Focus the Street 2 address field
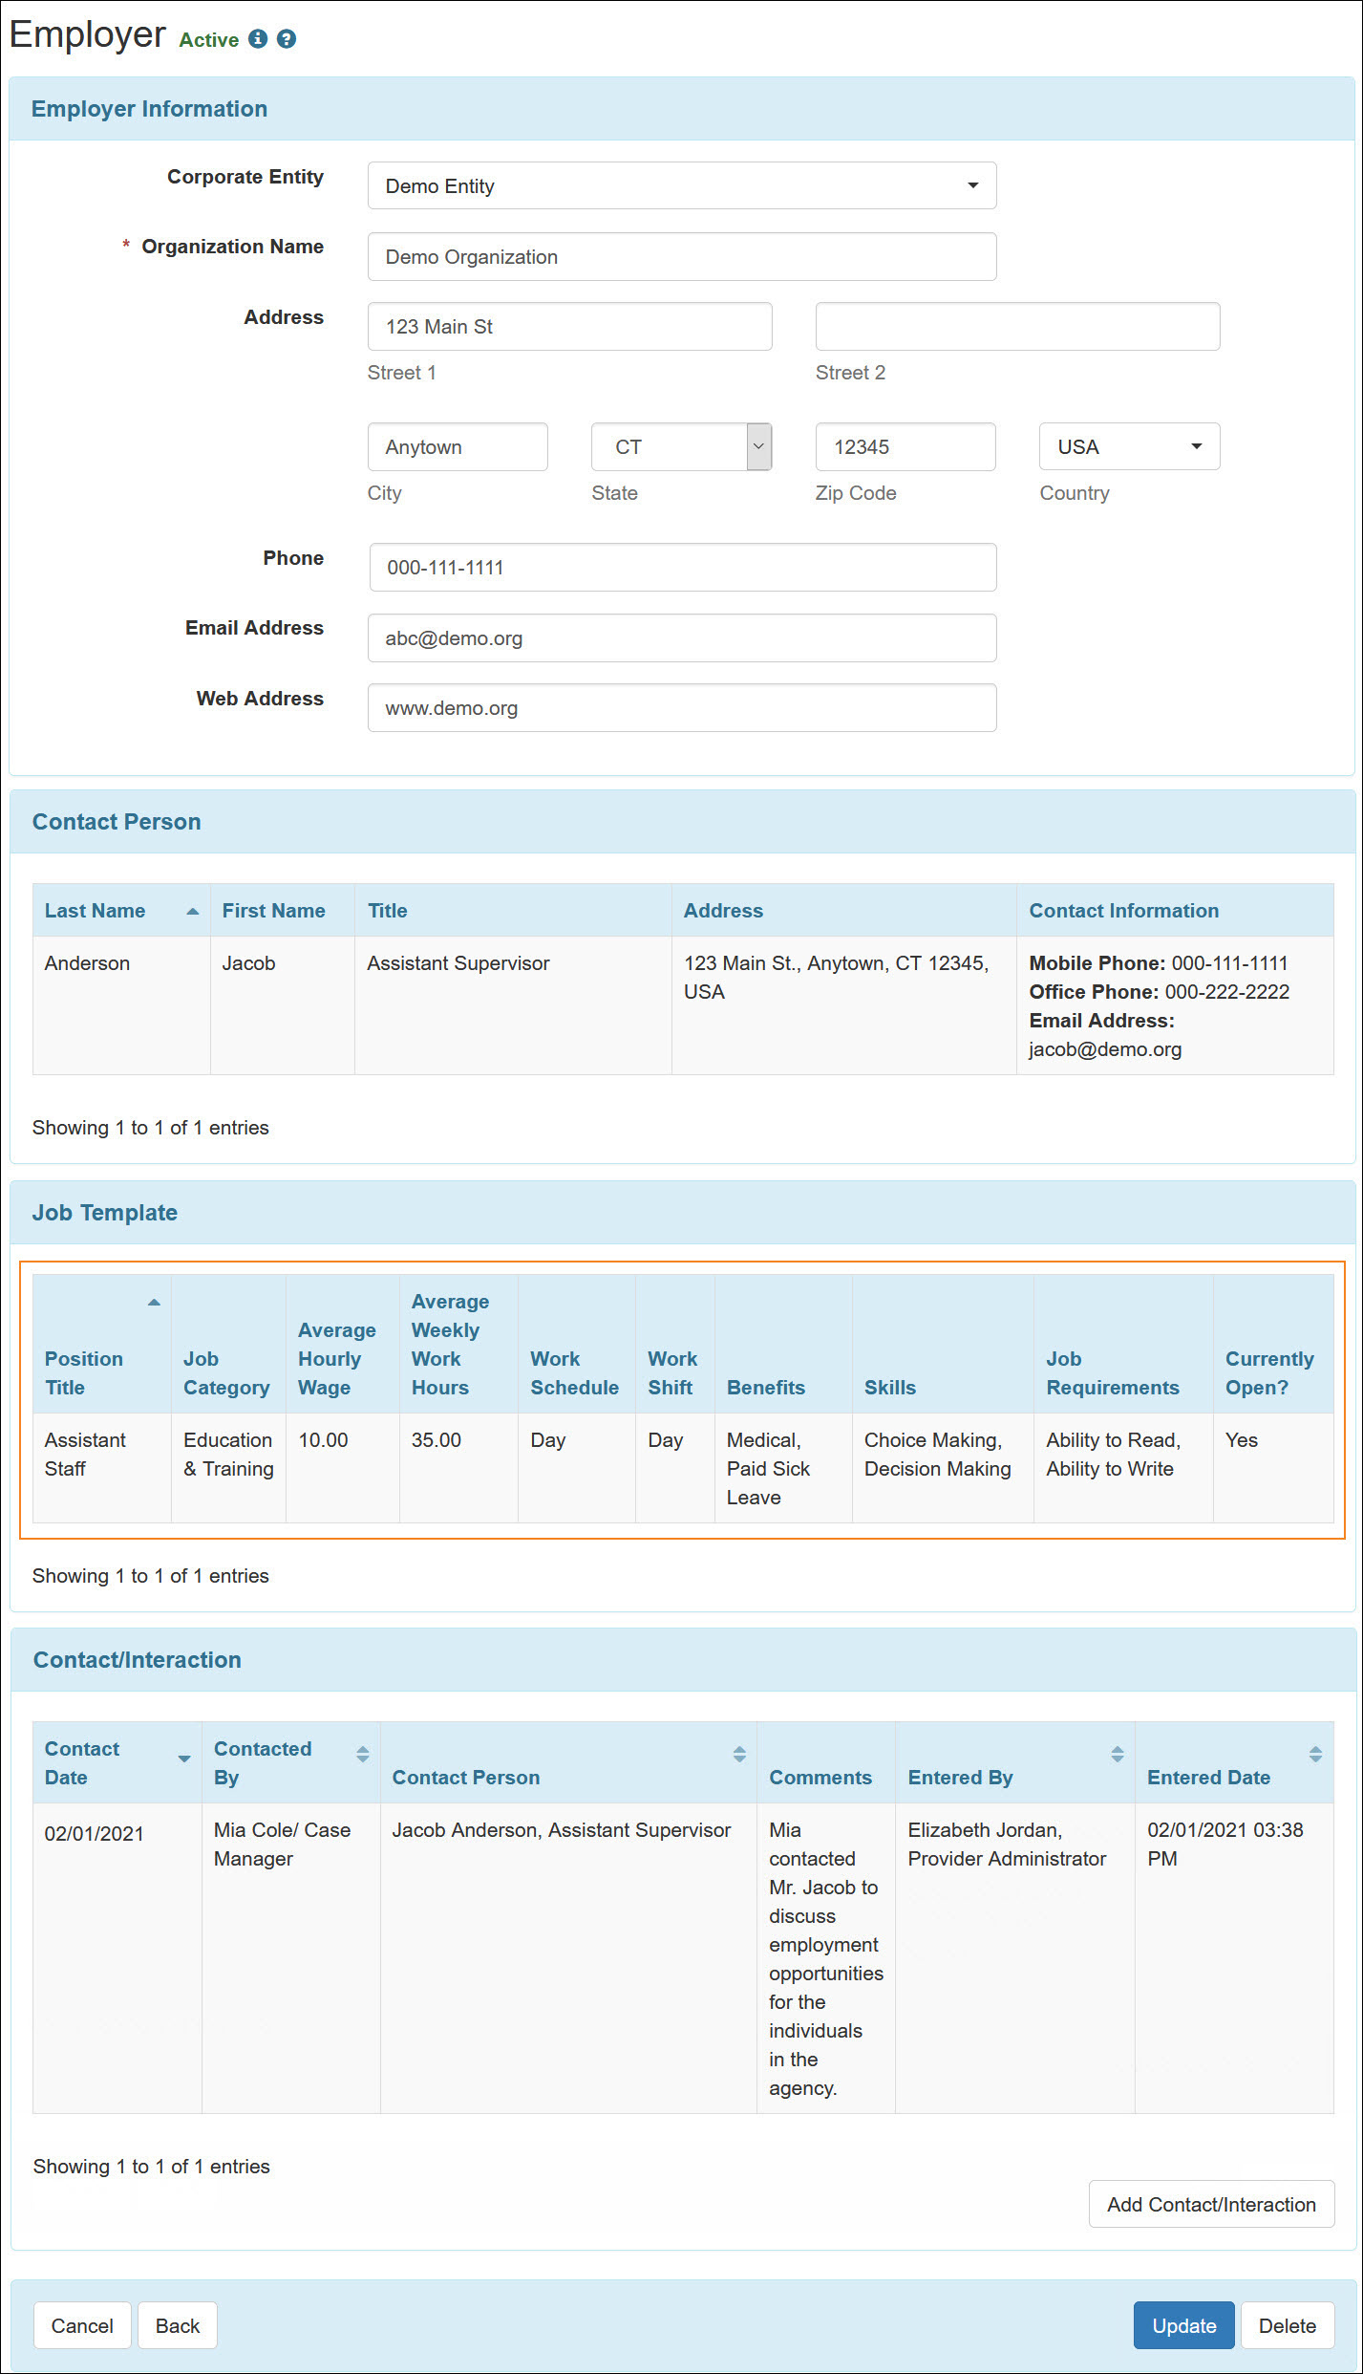The width and height of the screenshot is (1363, 2374). pos(1016,327)
